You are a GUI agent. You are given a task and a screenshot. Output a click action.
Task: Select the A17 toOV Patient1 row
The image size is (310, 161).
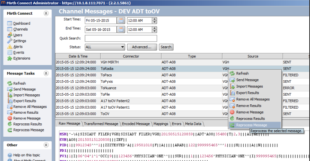click(x=142, y=107)
